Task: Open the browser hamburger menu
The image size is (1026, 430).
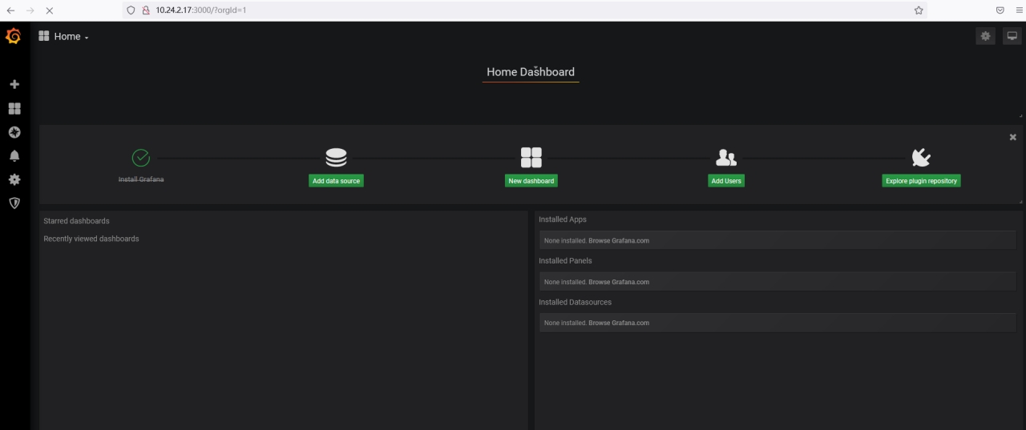Action: 1019,10
